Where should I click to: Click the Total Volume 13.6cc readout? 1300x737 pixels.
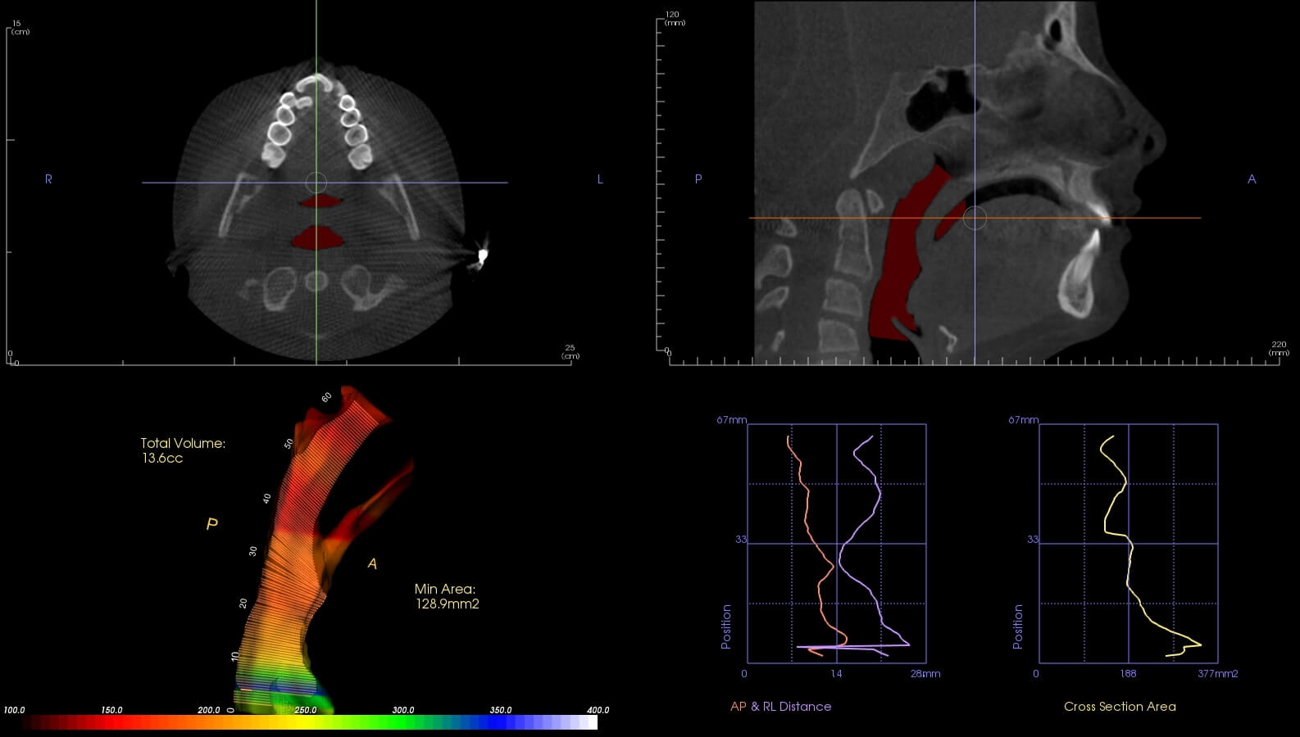click(x=182, y=450)
